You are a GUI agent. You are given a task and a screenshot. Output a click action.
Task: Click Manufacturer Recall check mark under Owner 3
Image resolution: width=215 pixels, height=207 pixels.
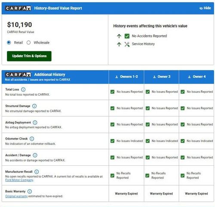click(147, 176)
